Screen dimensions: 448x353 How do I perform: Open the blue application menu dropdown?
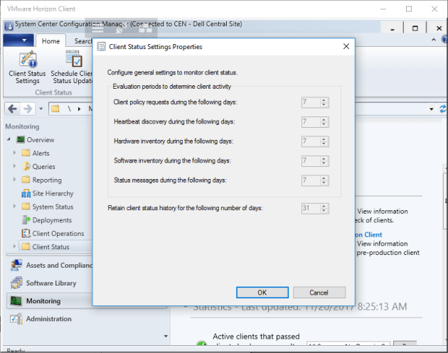click(x=18, y=41)
